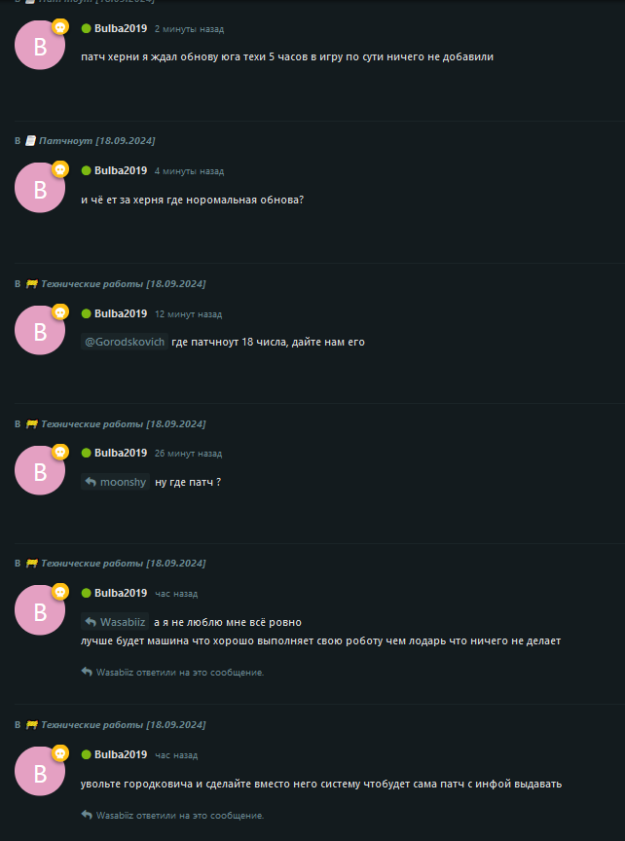
Task: Click the avatar of the 2-minutes-ago post
Action: 40,46
